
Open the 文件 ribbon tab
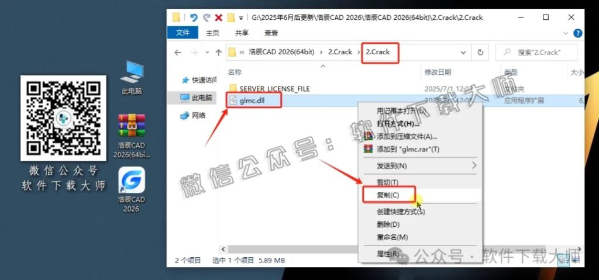183,33
